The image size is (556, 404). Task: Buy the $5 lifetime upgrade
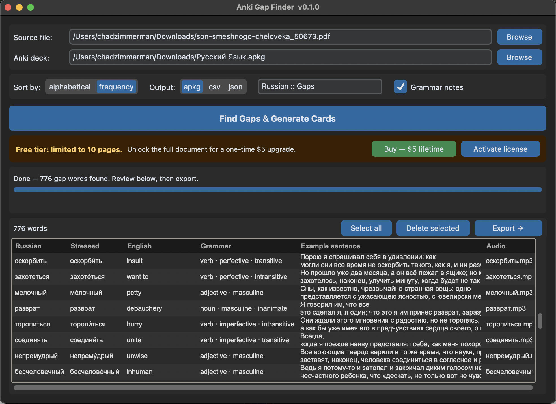point(414,149)
